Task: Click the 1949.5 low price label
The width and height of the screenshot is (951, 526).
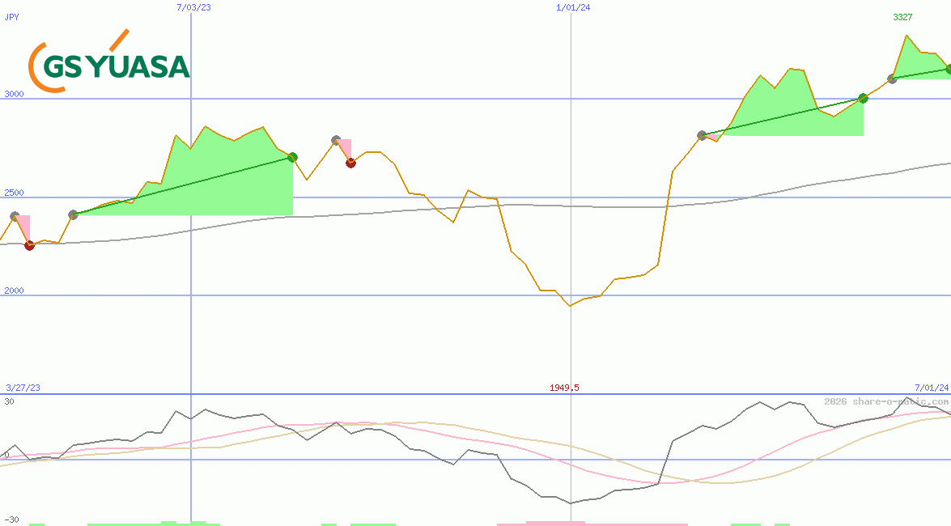Action: [564, 388]
